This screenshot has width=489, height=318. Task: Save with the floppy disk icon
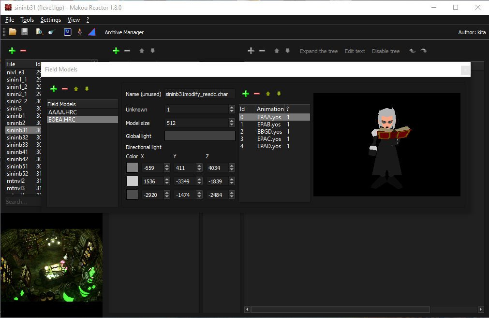click(25, 32)
